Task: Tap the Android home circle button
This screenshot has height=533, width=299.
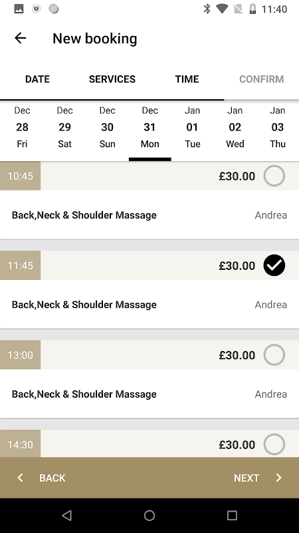Action: [149, 516]
